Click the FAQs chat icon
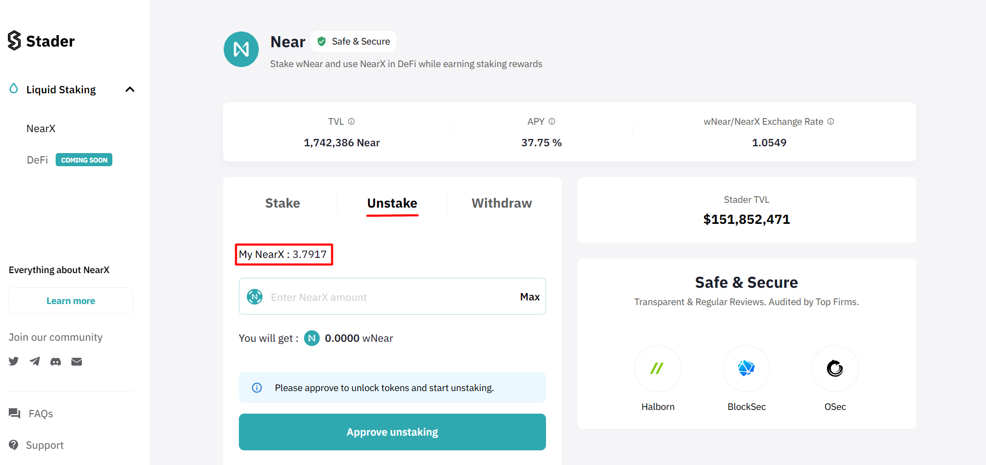986x465 pixels. (x=15, y=414)
